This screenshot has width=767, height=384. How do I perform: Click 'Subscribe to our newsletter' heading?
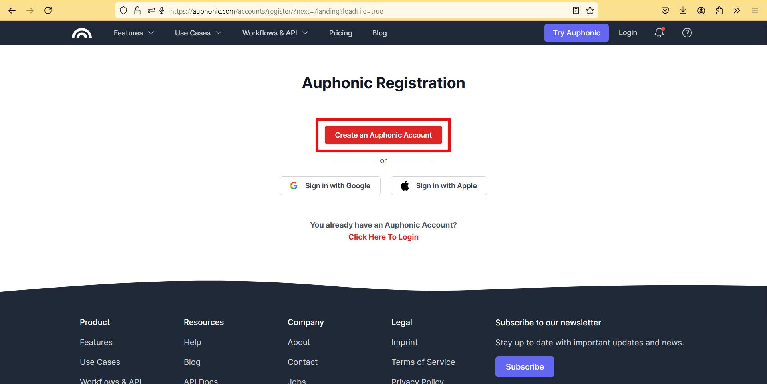548,323
